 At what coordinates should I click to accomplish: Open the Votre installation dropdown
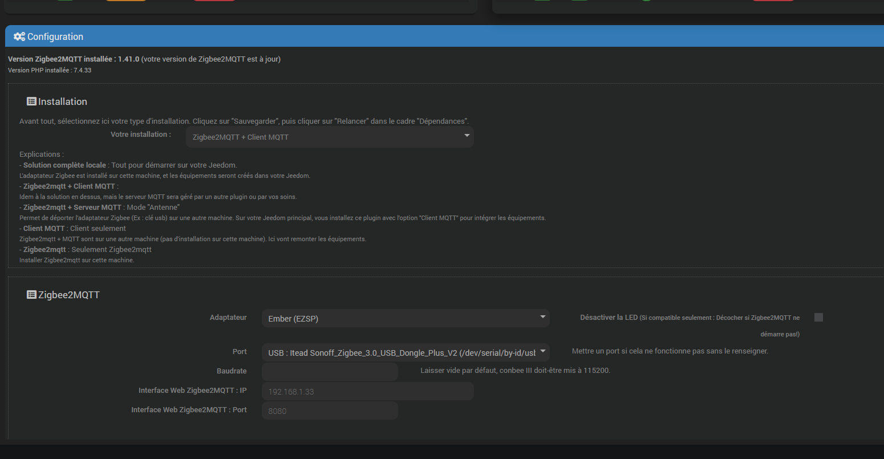pyautogui.click(x=330, y=137)
